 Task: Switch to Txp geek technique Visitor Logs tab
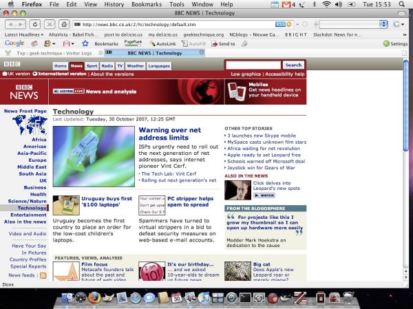(54, 53)
